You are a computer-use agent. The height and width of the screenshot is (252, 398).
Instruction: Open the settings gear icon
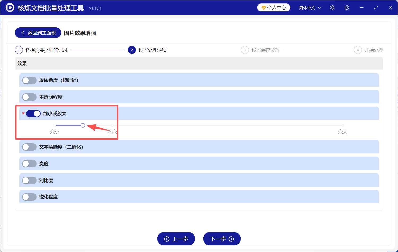pos(332,7)
